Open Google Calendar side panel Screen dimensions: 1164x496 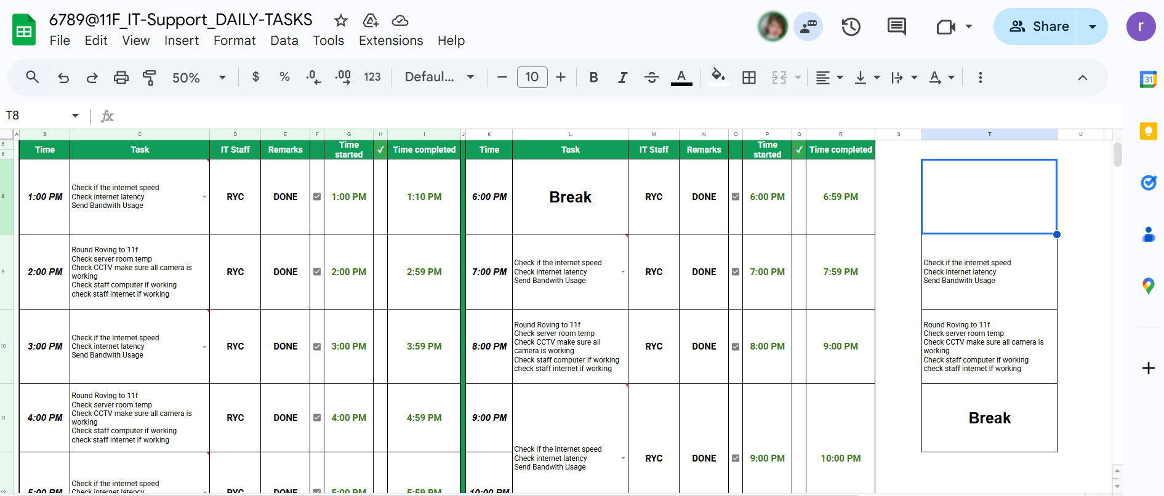click(x=1148, y=79)
